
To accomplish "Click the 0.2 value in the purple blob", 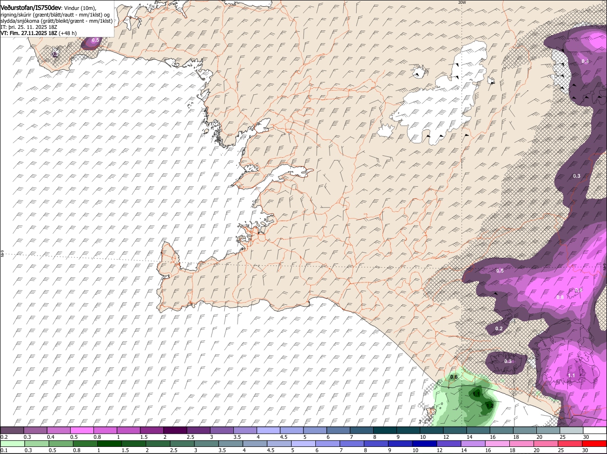I will pyautogui.click(x=499, y=328).
